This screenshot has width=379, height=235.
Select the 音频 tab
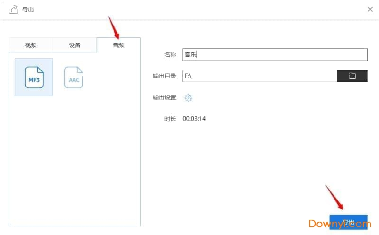coord(118,45)
